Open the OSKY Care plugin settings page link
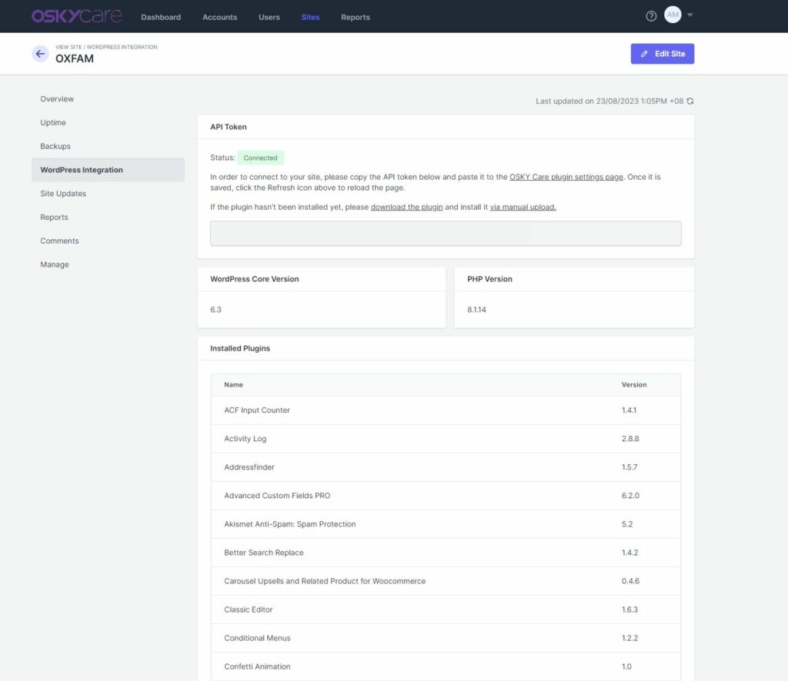The image size is (788, 681). (566, 177)
